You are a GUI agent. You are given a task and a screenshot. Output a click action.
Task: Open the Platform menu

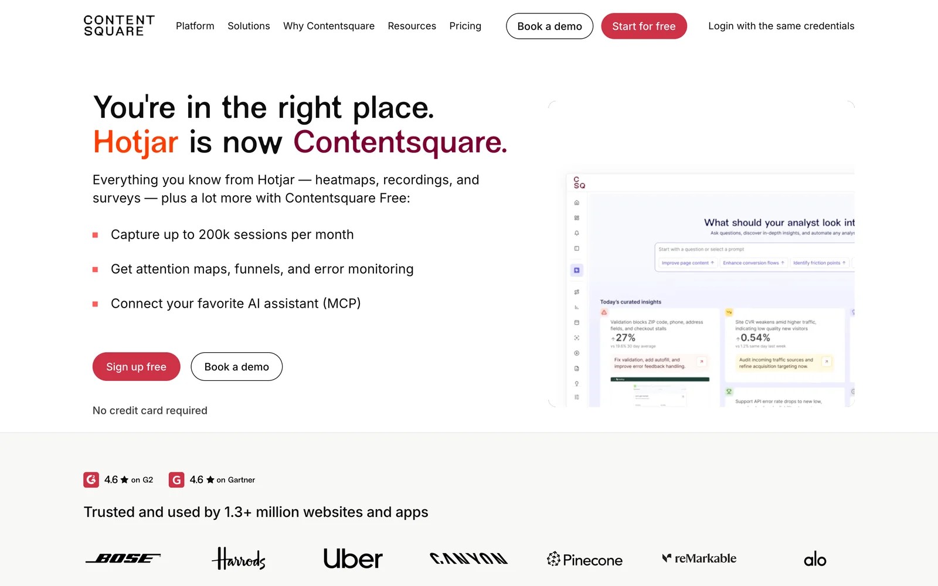pos(195,26)
